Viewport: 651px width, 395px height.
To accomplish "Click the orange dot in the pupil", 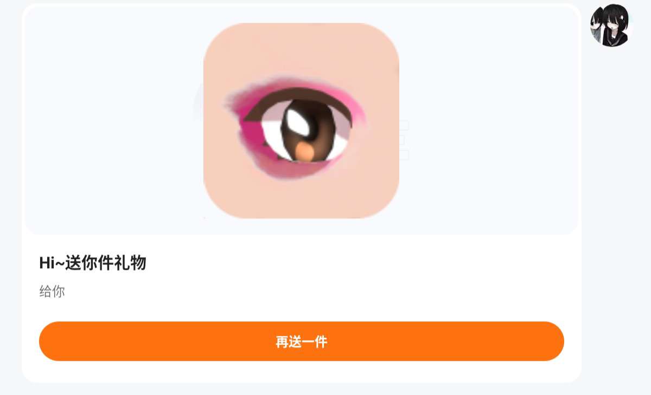I will [x=307, y=153].
